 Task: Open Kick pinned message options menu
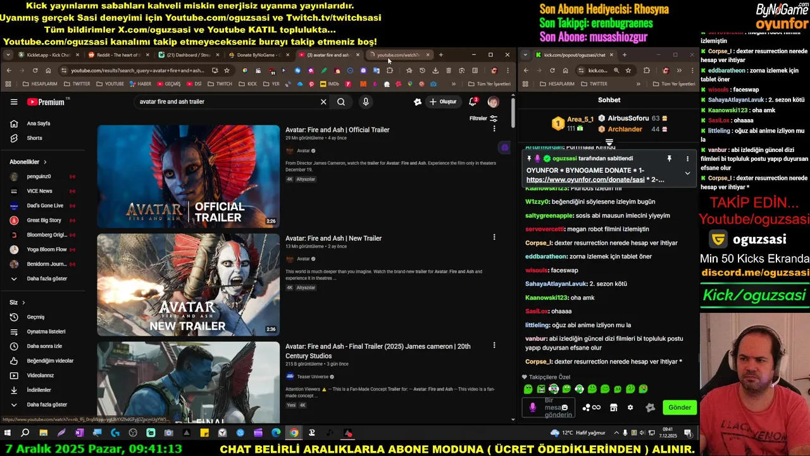click(x=687, y=159)
